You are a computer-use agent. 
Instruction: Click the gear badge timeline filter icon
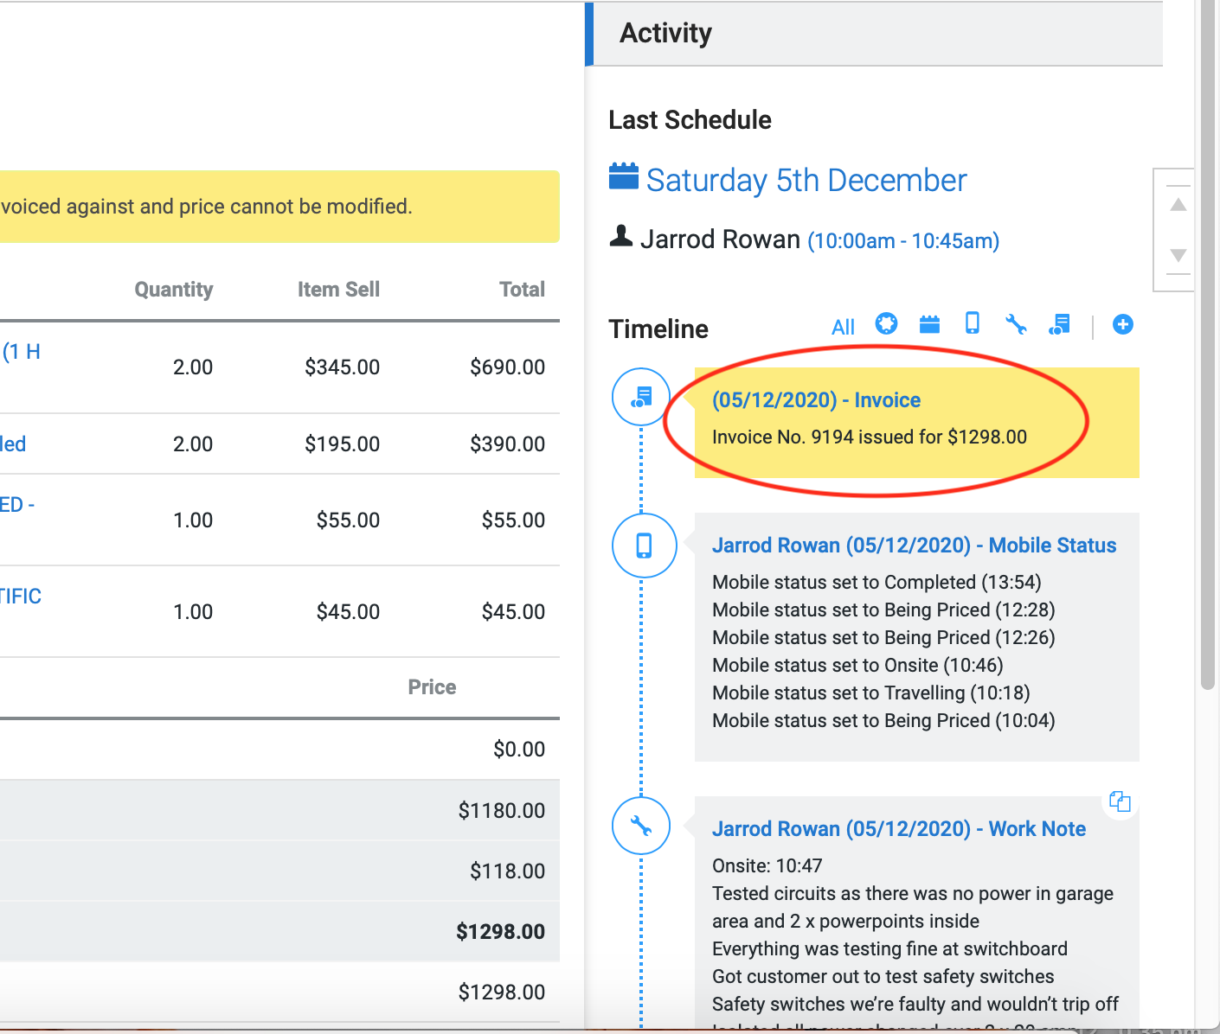coord(886,323)
